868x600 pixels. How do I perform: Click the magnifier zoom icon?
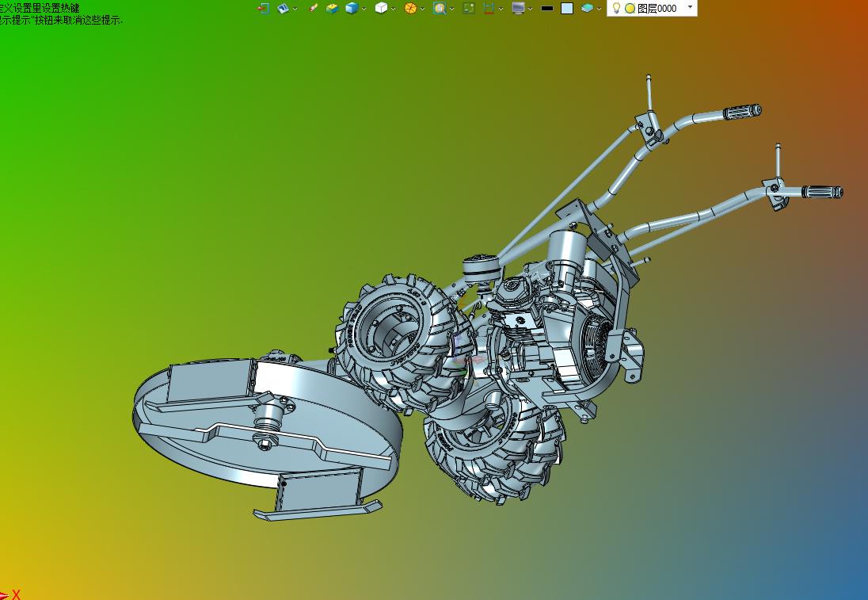[440, 8]
